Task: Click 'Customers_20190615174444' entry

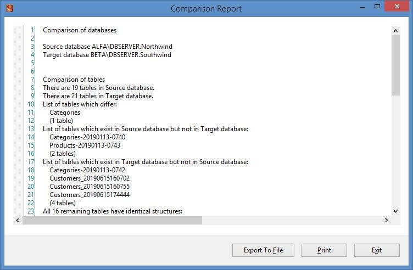Action: coord(90,195)
